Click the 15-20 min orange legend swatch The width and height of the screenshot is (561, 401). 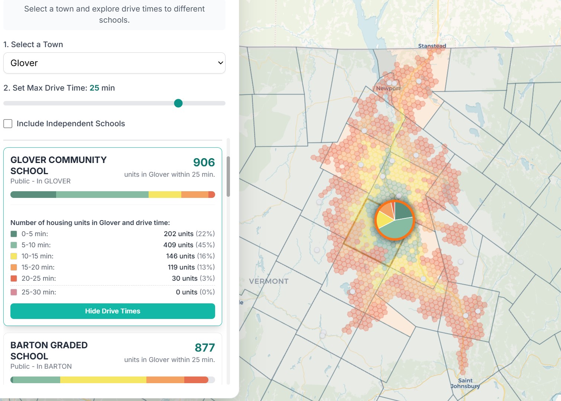(14, 267)
